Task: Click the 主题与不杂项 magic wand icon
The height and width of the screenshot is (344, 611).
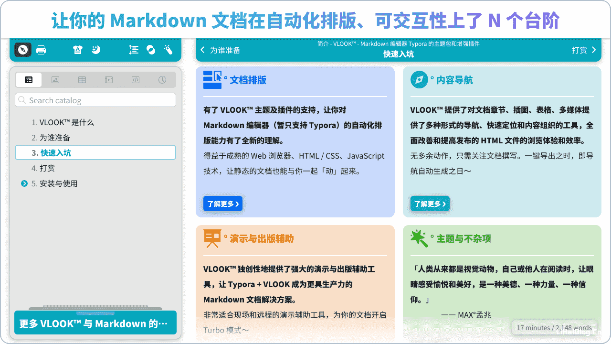Action: (x=419, y=238)
